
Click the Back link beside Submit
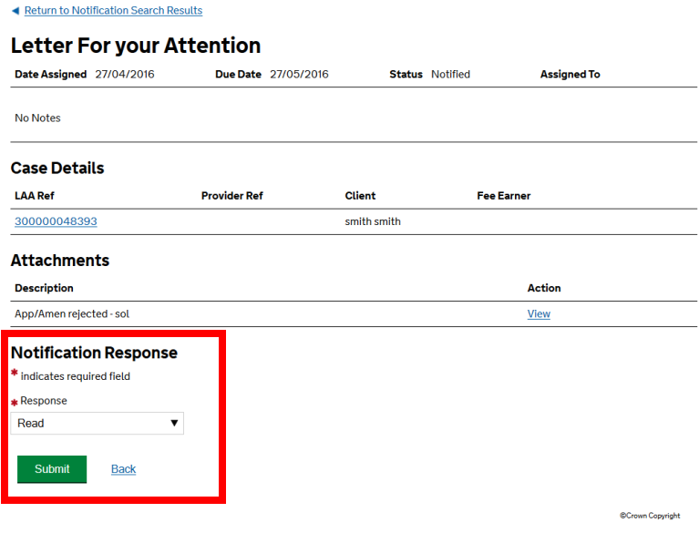coord(123,469)
